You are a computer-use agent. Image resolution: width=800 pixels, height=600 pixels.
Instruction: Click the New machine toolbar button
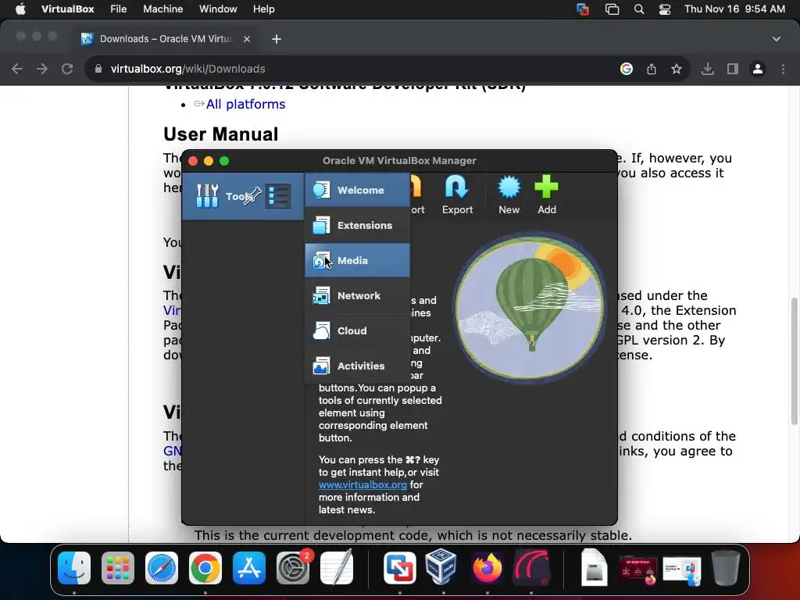point(509,195)
